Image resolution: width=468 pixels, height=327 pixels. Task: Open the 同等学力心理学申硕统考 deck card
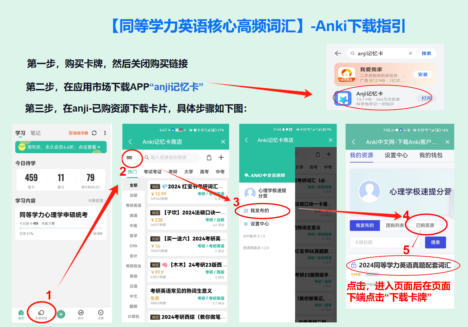pyautogui.click(x=61, y=223)
